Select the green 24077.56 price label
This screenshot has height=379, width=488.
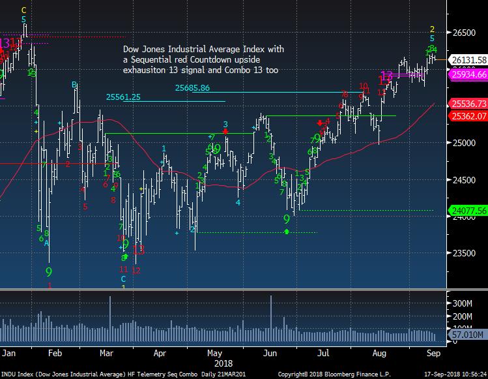tap(468, 211)
